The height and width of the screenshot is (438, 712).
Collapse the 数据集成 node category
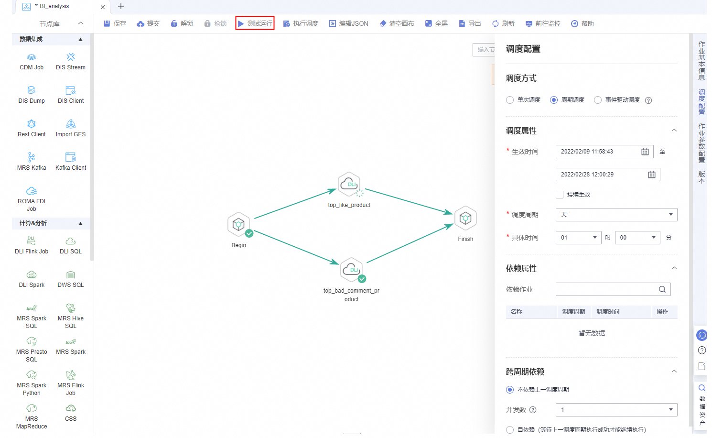click(x=80, y=40)
